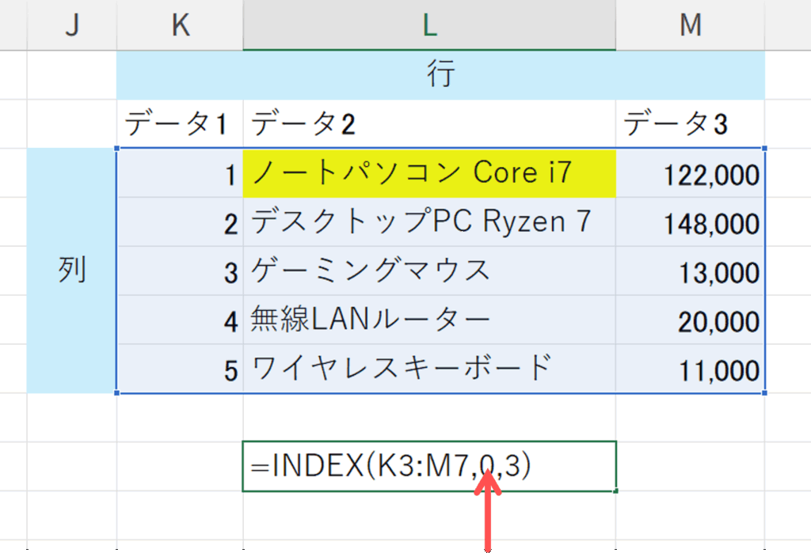Select the merged 列 label cell
Image resolution: width=811 pixels, height=553 pixels.
(x=71, y=271)
